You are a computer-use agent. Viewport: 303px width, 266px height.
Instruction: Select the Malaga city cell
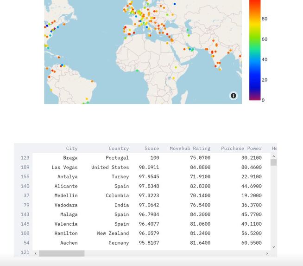(x=69, y=214)
